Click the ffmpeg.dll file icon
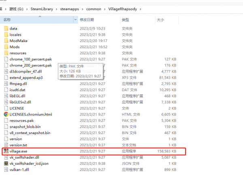The image size is (243, 175). [x=6, y=83]
